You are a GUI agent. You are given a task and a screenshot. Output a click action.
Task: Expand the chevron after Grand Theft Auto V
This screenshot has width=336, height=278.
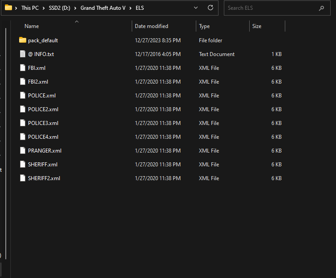tap(130, 8)
